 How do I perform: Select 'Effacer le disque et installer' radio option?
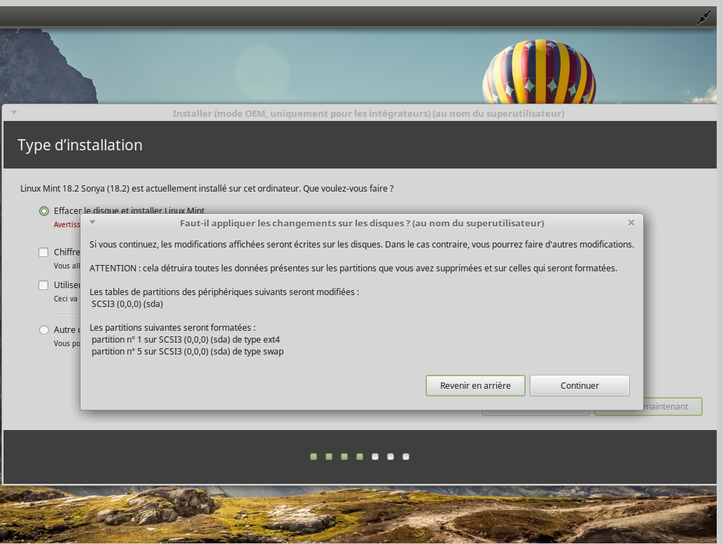(x=44, y=210)
